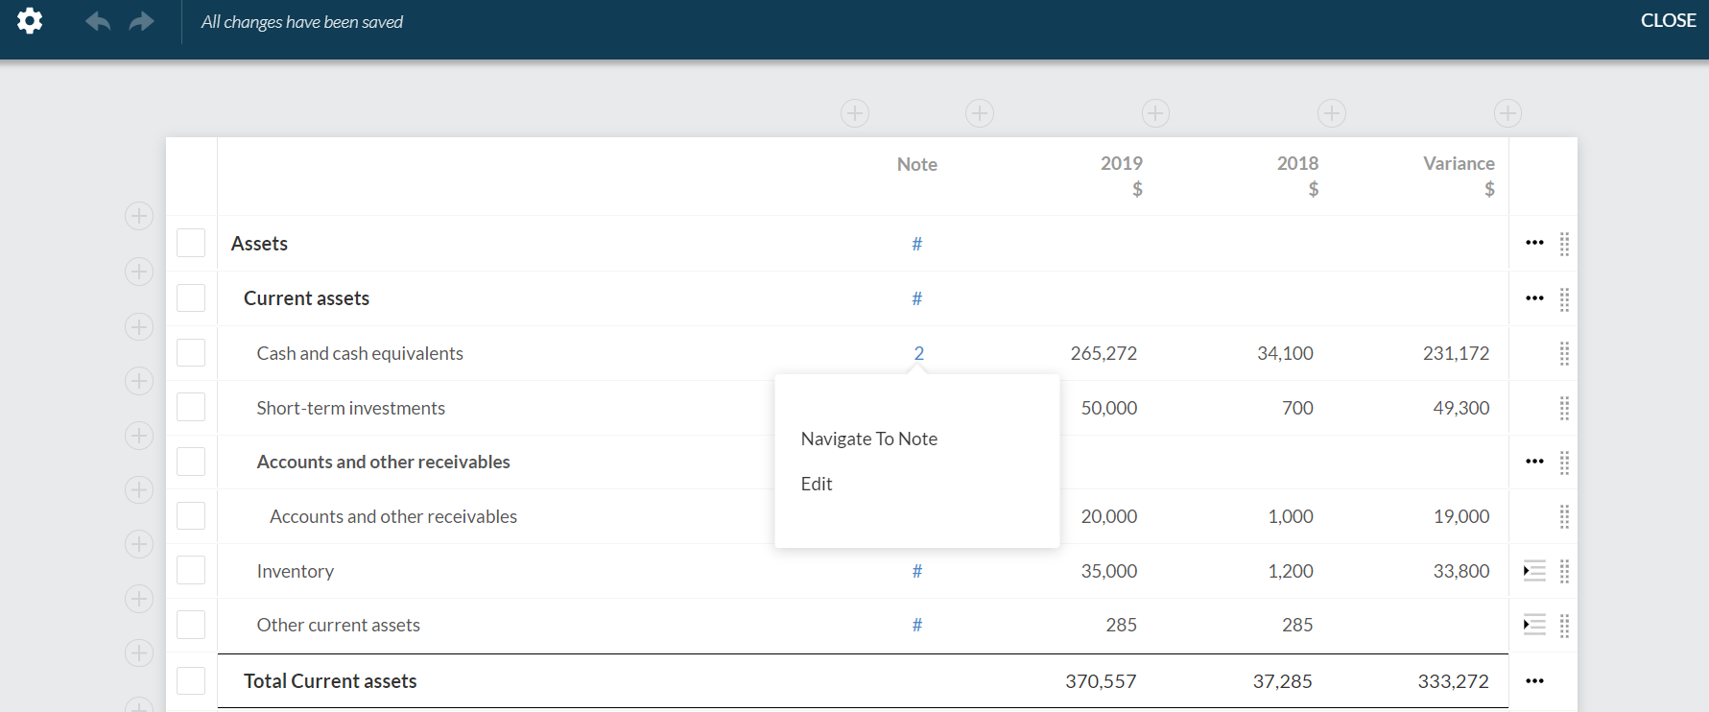Image resolution: width=1709 pixels, height=712 pixels.
Task: Click drag handle on Cash and cash equivalents row
Action: (1564, 354)
